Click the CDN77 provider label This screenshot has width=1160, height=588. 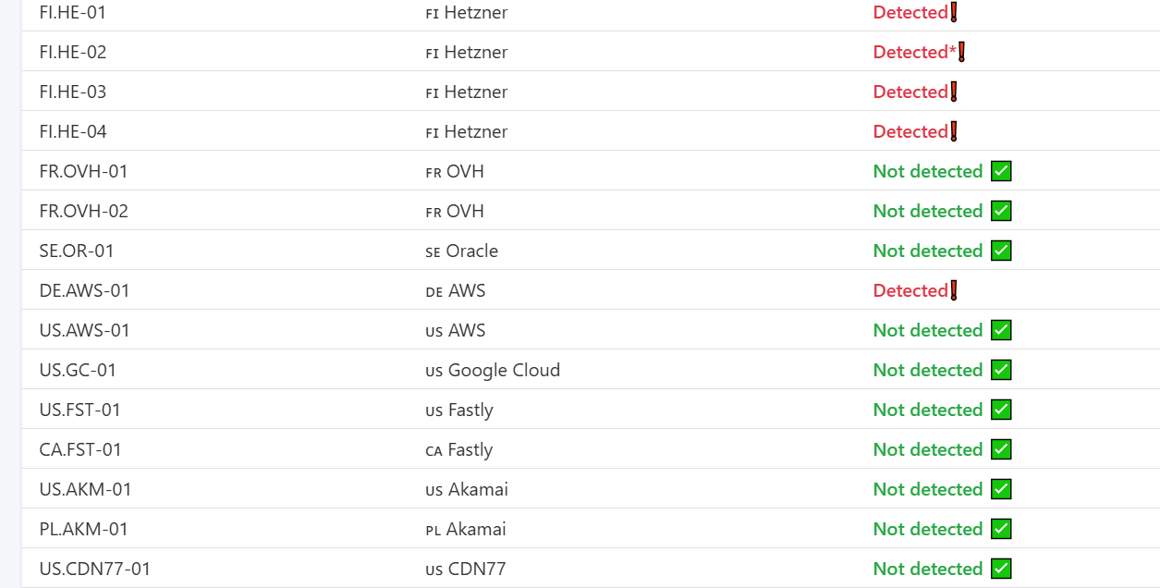pyautogui.click(x=477, y=569)
